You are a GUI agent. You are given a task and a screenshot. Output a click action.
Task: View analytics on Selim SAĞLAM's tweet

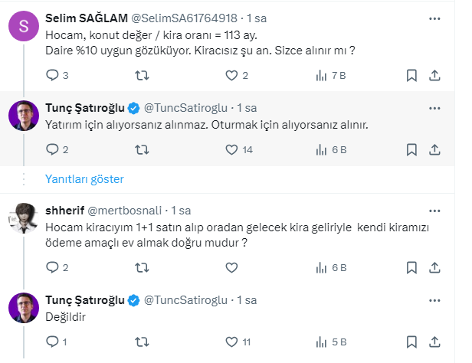click(322, 75)
